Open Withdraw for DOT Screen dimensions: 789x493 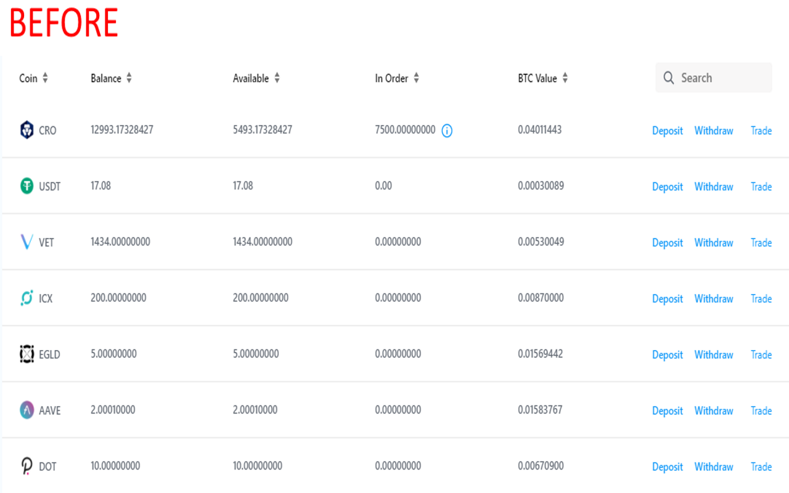[714, 467]
